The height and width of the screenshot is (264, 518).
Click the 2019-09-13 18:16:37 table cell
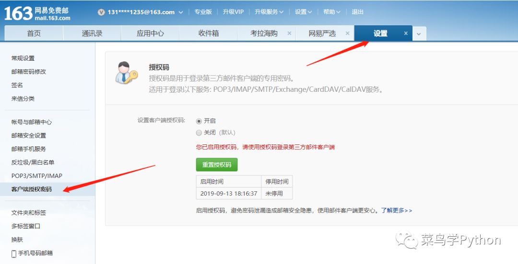(x=229, y=194)
